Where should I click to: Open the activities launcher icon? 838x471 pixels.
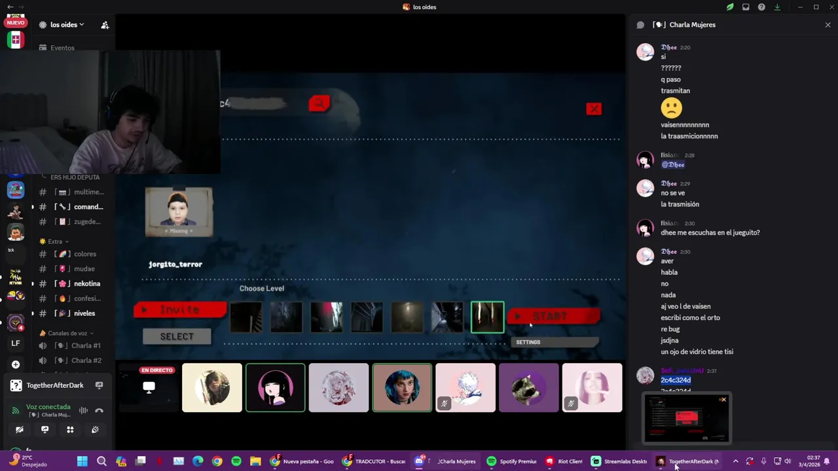pos(70,430)
